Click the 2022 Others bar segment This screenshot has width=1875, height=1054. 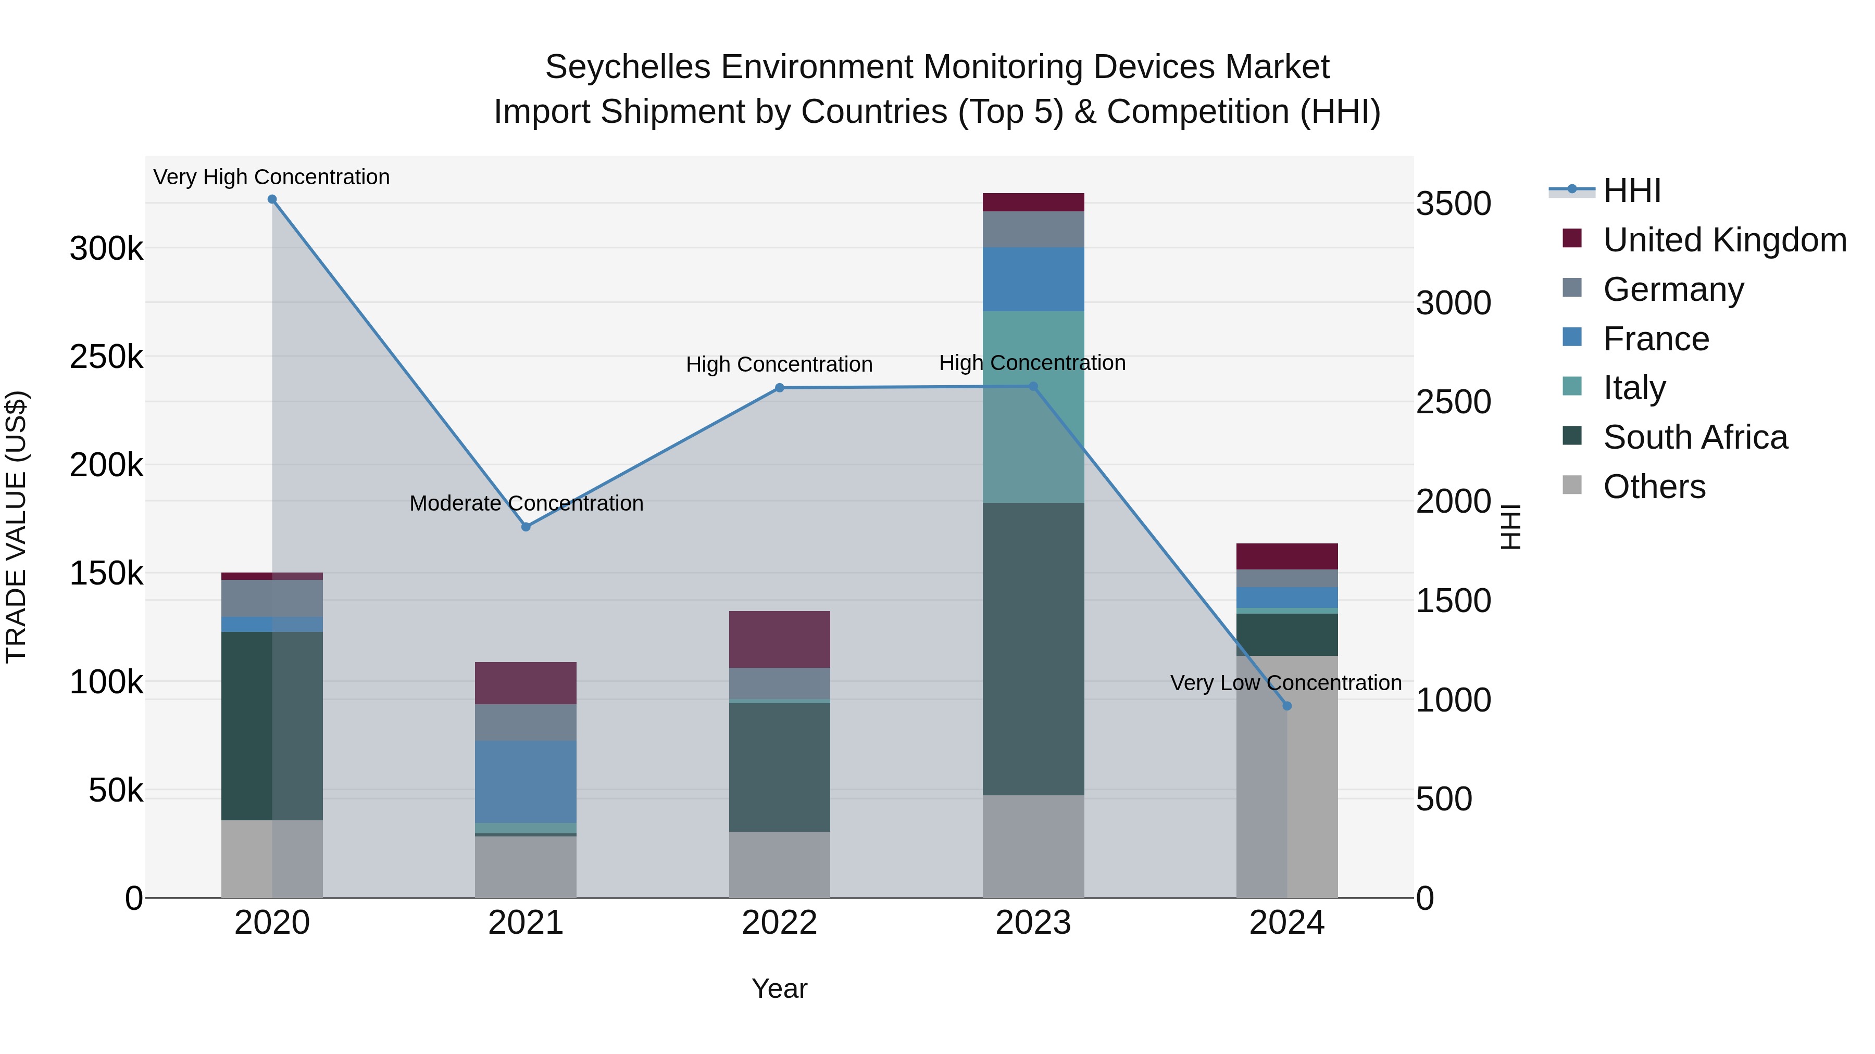point(780,864)
